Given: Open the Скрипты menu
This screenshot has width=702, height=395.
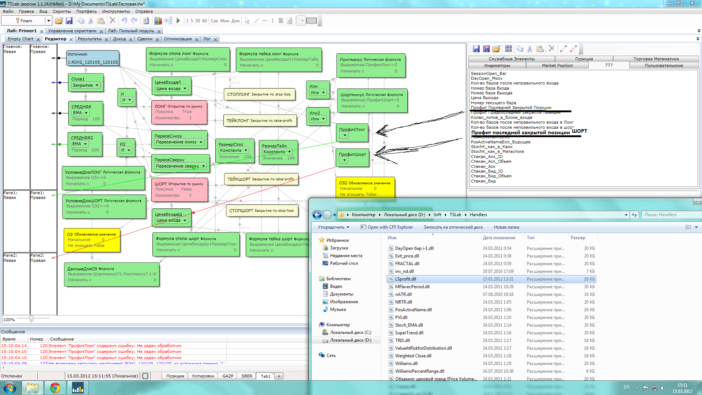Looking at the screenshot, I should [61, 11].
